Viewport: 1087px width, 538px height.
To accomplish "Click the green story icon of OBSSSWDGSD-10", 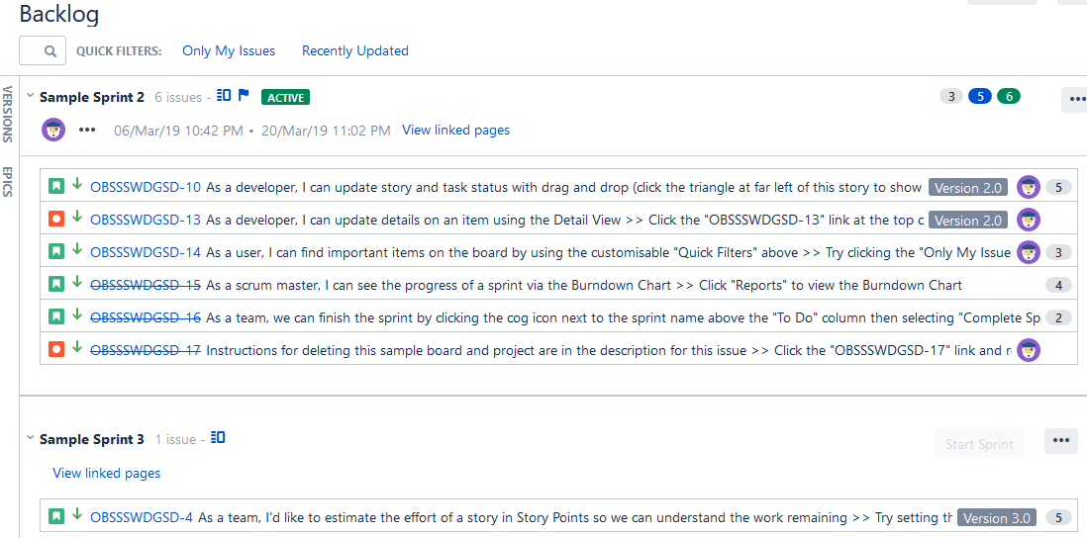I will [x=56, y=186].
